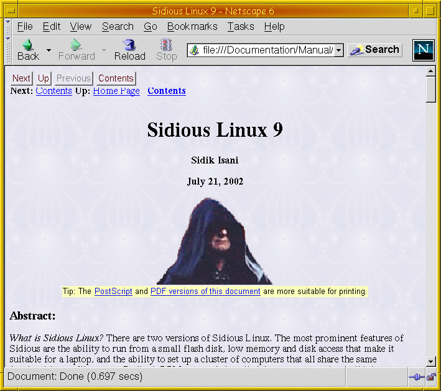The height and width of the screenshot is (391, 441).
Task: Open the Edit menu
Action: click(52, 27)
